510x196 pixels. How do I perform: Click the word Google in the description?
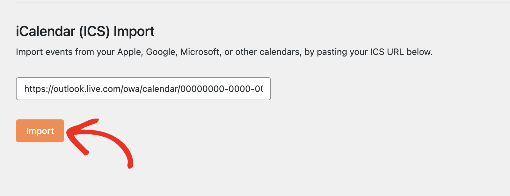click(x=161, y=52)
